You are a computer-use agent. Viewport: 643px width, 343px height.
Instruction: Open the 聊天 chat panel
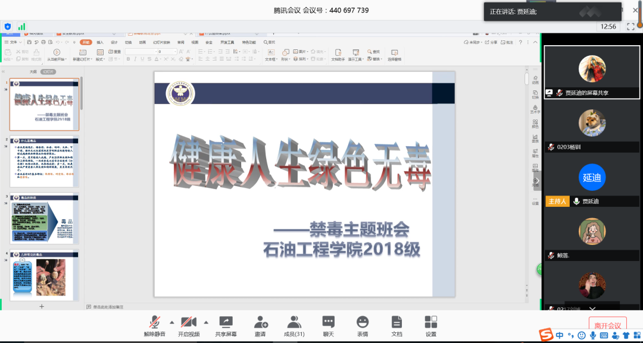tap(328, 326)
